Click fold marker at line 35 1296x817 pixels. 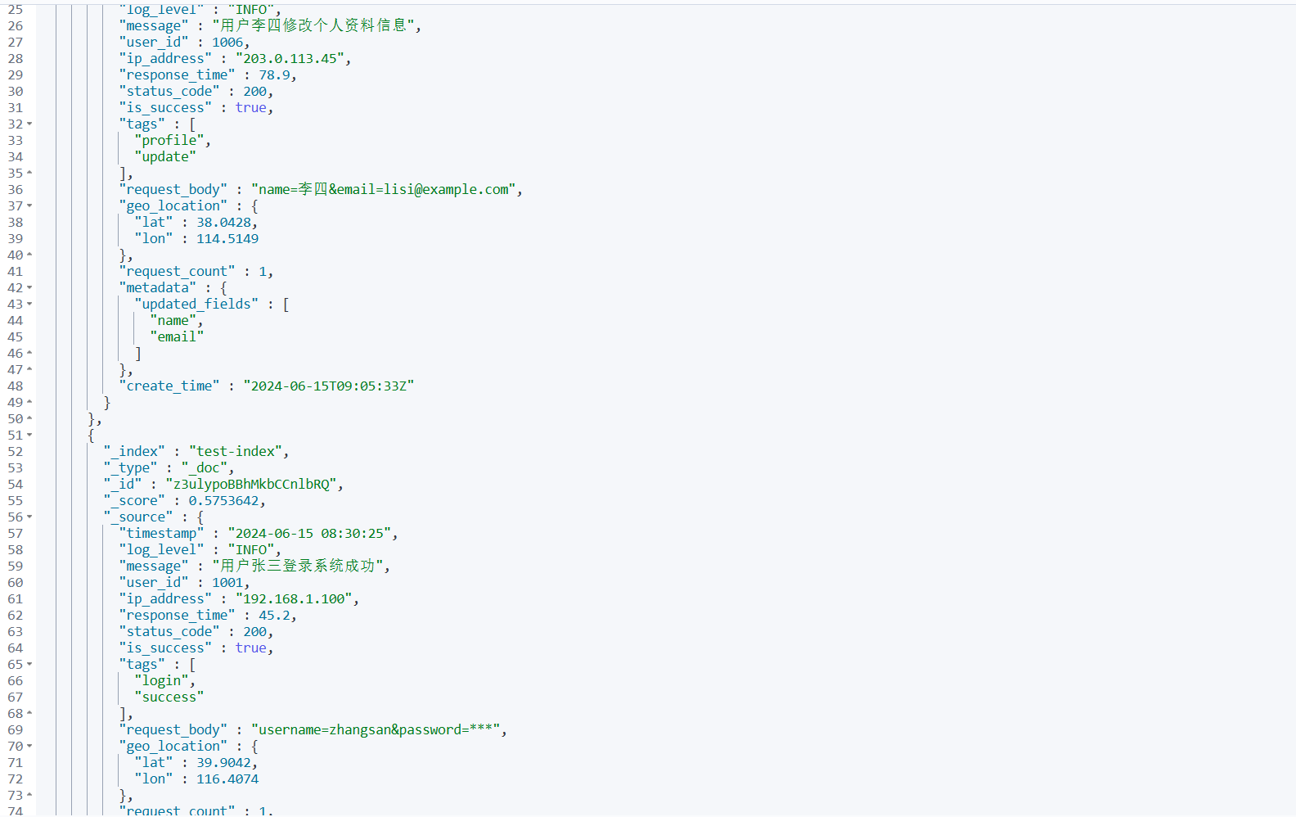click(29, 173)
